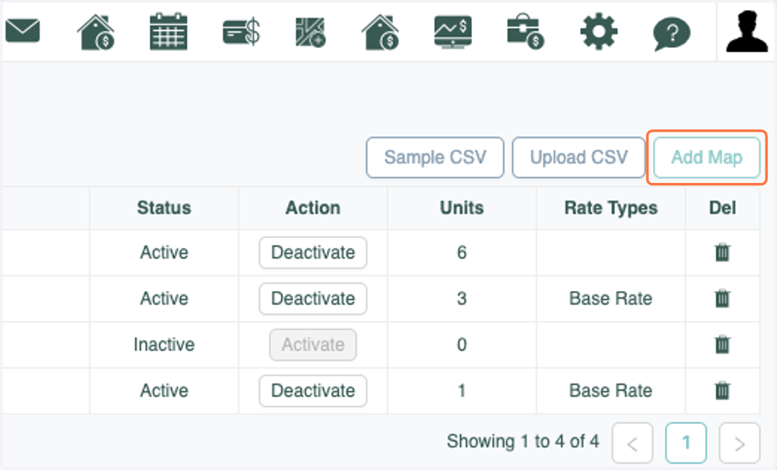Open the credit card payments icon
The height and width of the screenshot is (470, 777).
(x=241, y=32)
